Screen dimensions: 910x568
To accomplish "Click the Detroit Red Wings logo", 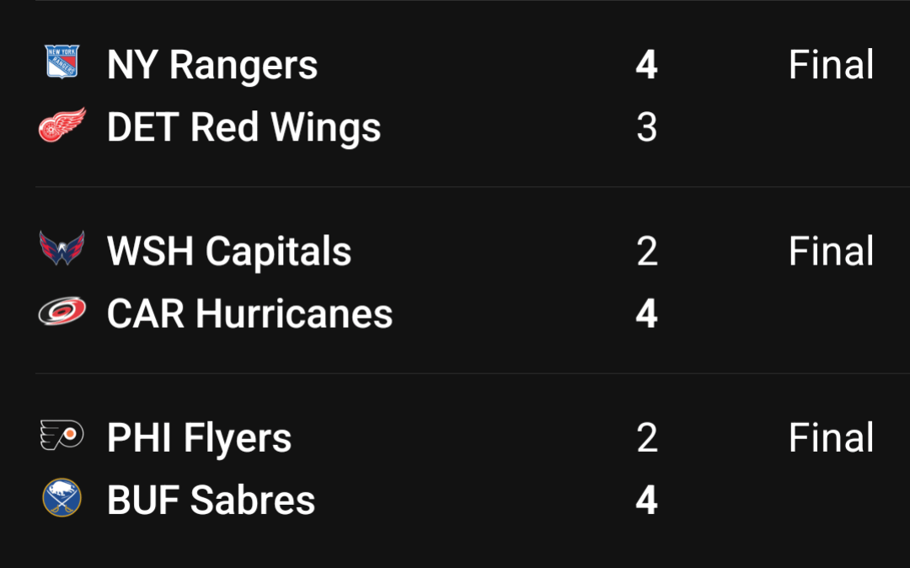I will 62,126.
